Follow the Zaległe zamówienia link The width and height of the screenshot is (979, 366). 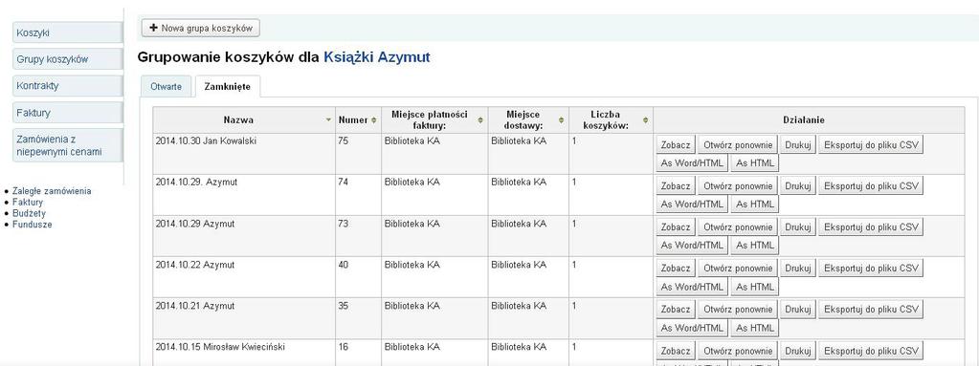click(x=52, y=191)
